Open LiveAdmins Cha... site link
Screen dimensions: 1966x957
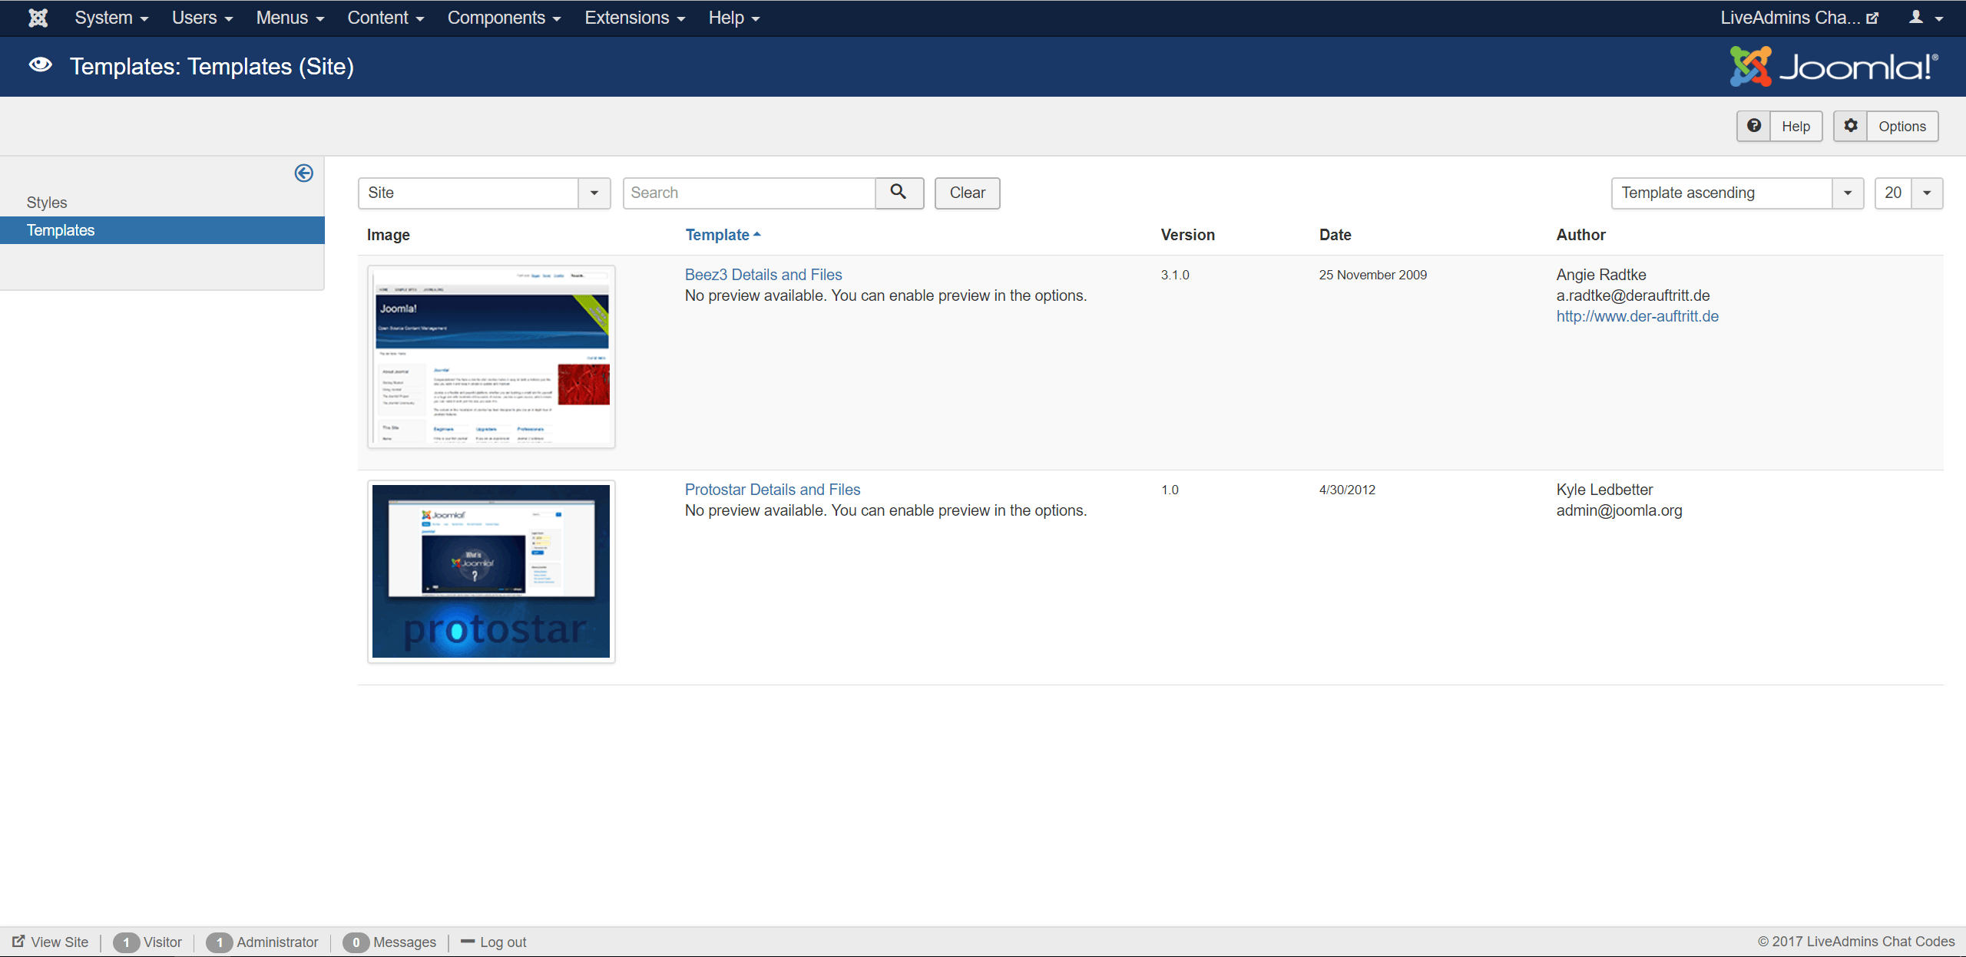tap(1799, 18)
